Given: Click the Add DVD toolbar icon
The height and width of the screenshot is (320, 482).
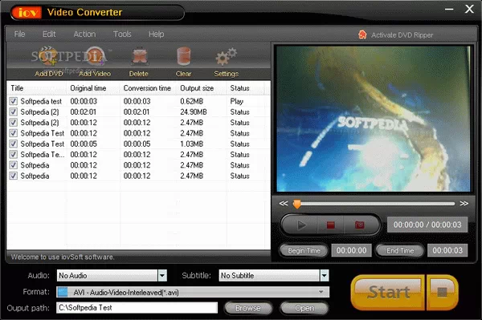Looking at the screenshot, I should click(48, 56).
